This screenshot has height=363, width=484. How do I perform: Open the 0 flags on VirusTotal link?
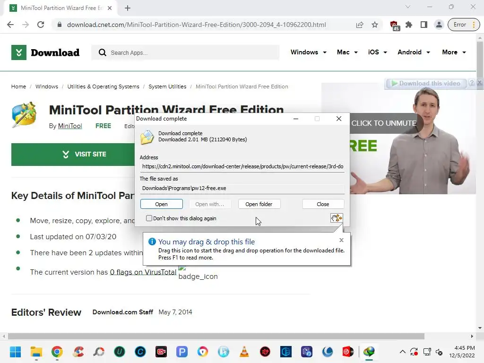click(143, 272)
